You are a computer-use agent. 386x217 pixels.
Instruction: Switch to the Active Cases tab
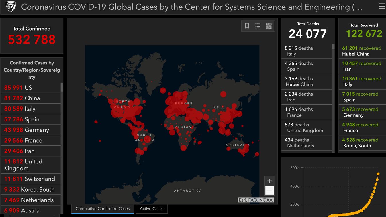(152, 209)
